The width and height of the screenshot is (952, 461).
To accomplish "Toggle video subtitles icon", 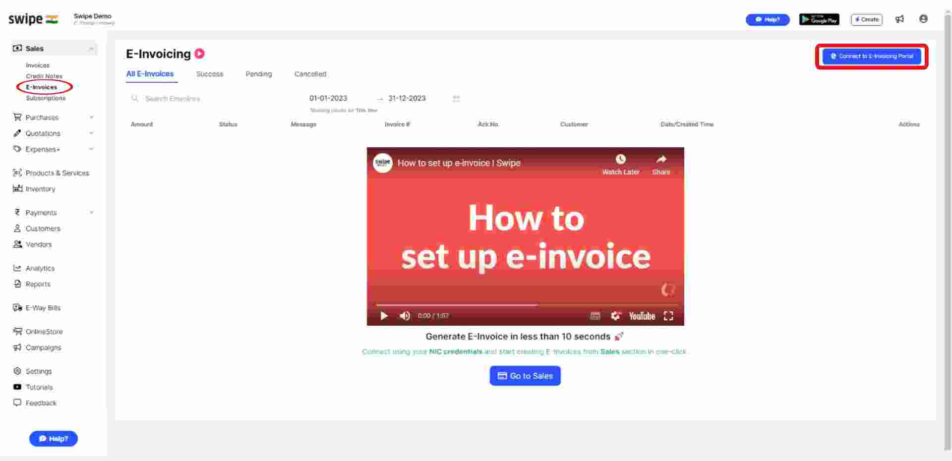I will tap(595, 316).
